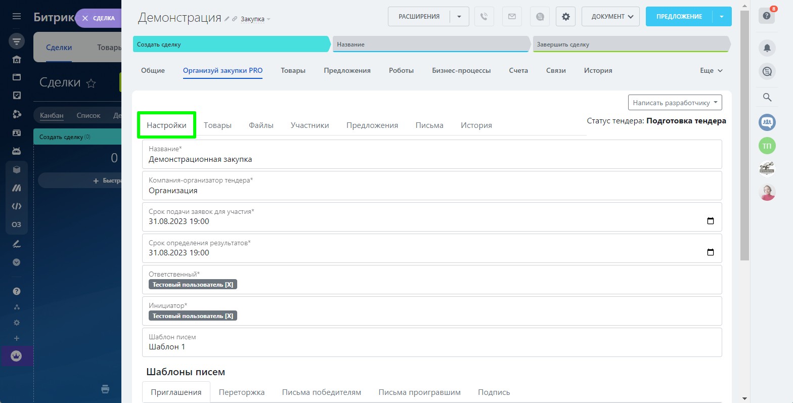Click the help question mark with badge 8
Viewport: 793px width, 403px height.
pyautogui.click(x=767, y=16)
